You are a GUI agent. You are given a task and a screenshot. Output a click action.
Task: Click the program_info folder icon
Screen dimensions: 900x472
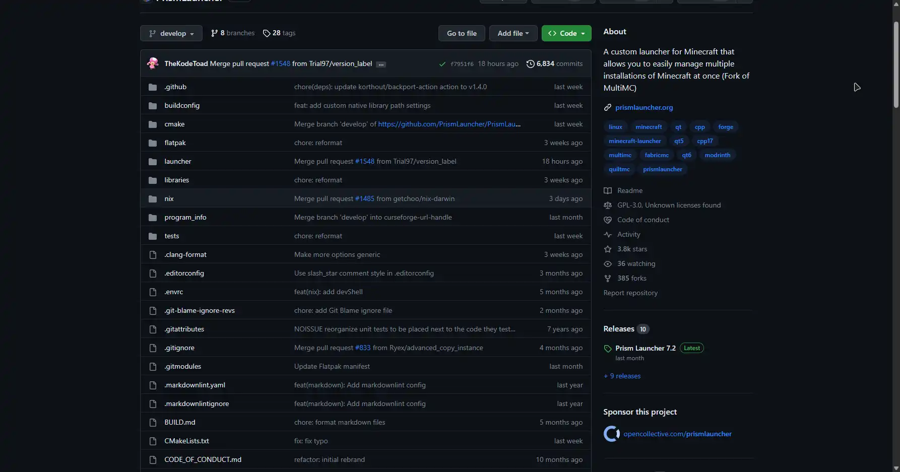pyautogui.click(x=153, y=217)
